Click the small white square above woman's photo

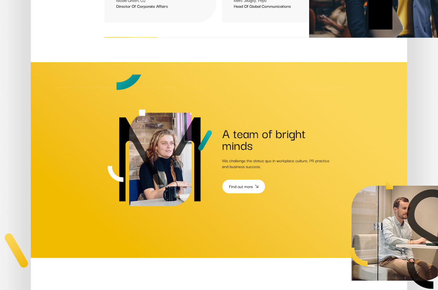coord(142,112)
